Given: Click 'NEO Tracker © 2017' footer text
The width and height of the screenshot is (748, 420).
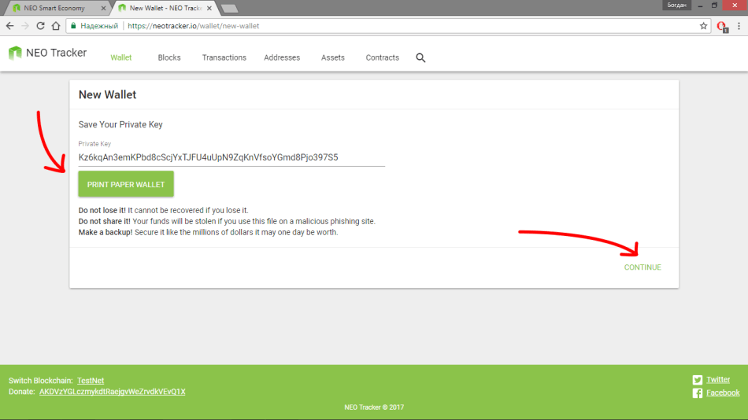Looking at the screenshot, I should tap(374, 407).
